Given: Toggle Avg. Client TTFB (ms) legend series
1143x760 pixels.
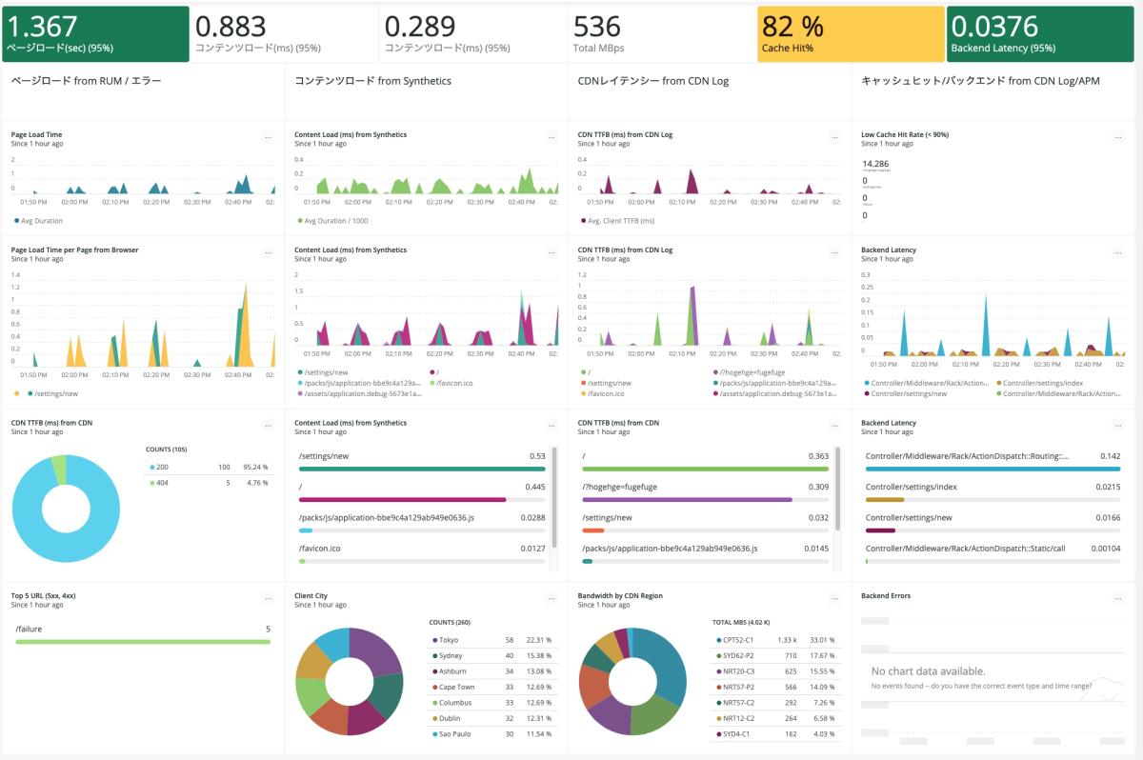Looking at the screenshot, I should coord(619,221).
